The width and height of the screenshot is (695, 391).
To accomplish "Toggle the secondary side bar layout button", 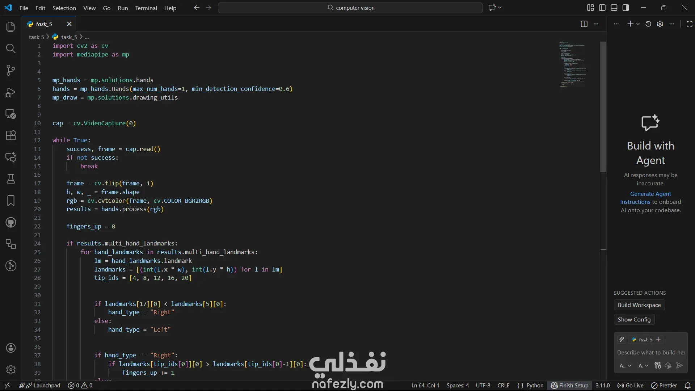I will 626,8.
